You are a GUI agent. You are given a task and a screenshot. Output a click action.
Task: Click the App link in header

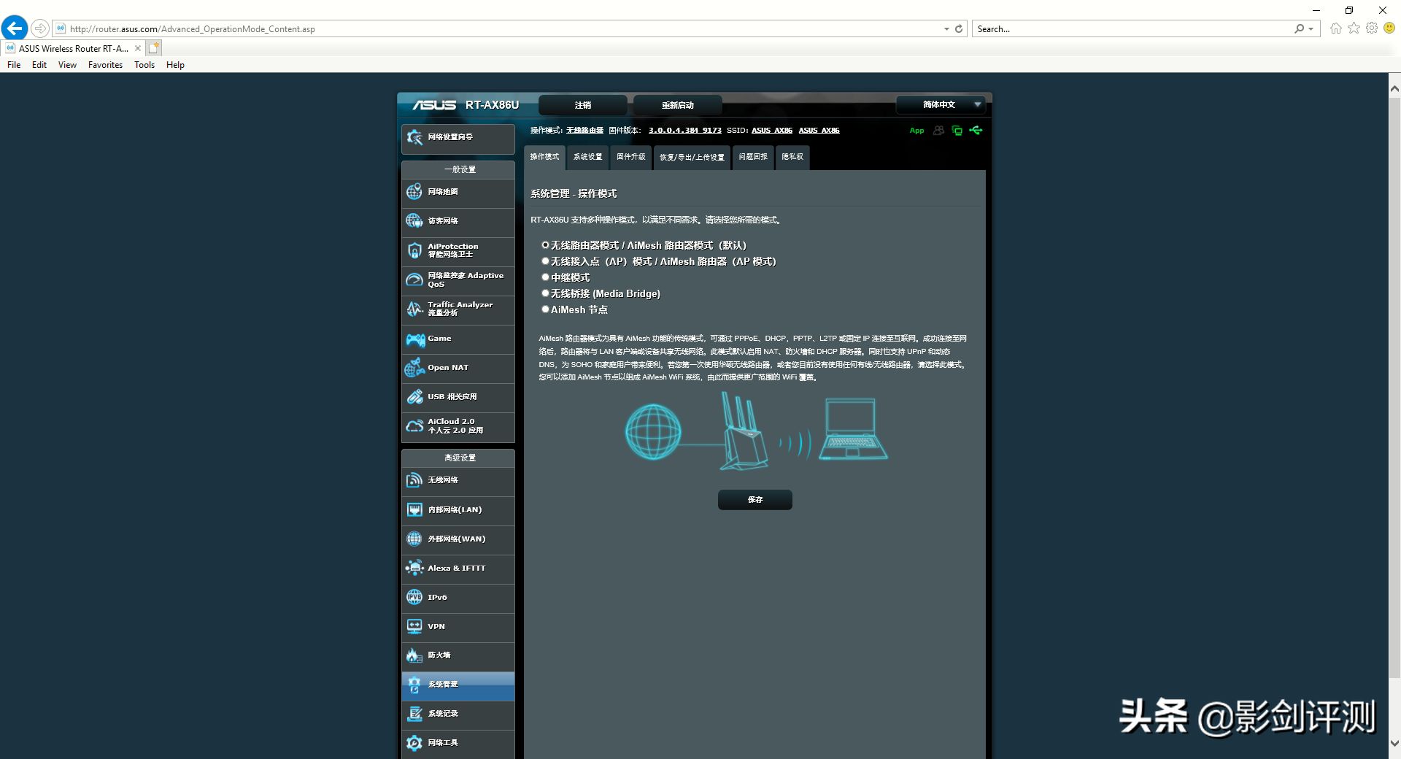coord(916,131)
